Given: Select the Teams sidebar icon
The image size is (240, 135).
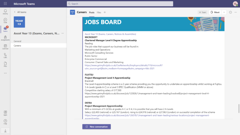Looking at the screenshot, I should [5, 29].
